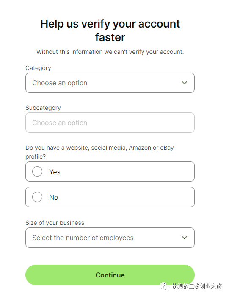Click the Chinese watermark text beside WeChat logo
The image size is (229, 297).
197,286
